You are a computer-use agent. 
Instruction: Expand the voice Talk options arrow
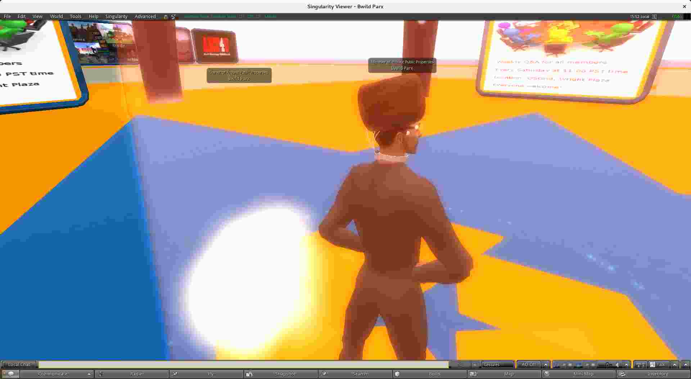pyautogui.click(x=675, y=365)
